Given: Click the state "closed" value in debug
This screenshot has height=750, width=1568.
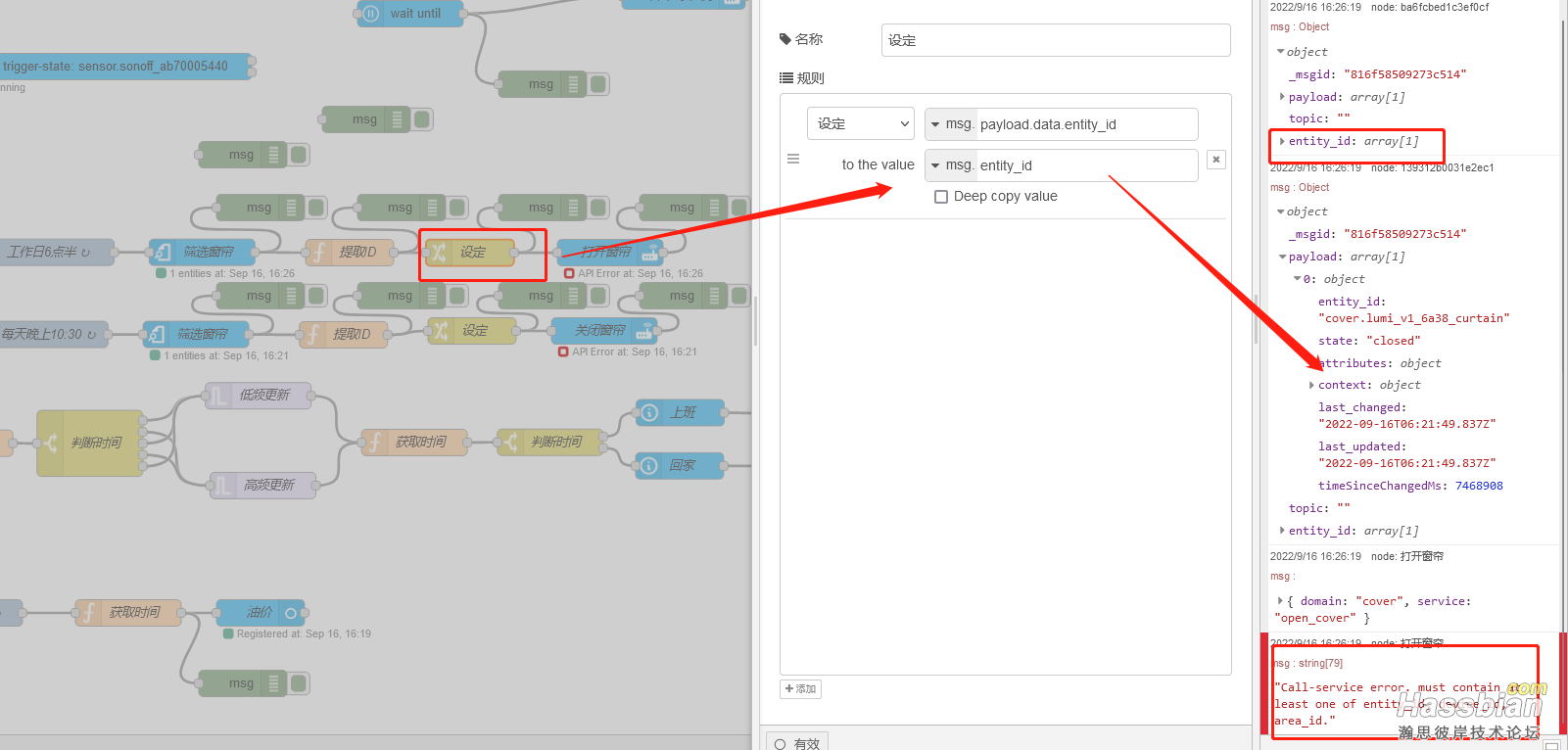Looking at the screenshot, I should [x=1394, y=341].
